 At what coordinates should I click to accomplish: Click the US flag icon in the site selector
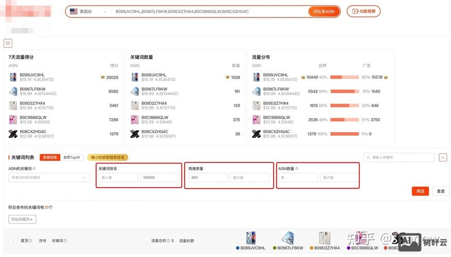(x=74, y=11)
